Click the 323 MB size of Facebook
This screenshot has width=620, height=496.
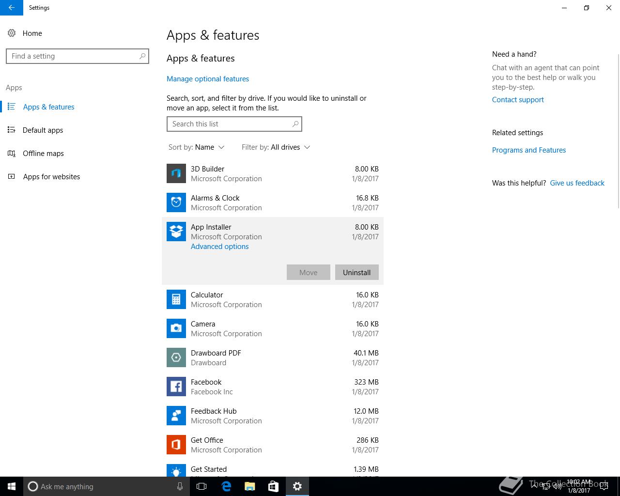tap(366, 382)
